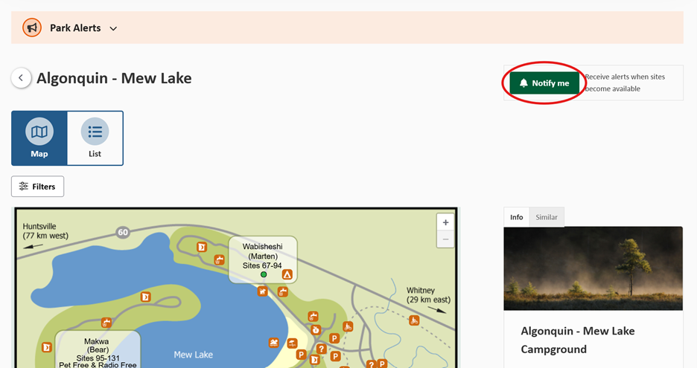Expand the Park Alerts chevron
Image resolution: width=697 pixels, height=368 pixels.
(113, 28)
